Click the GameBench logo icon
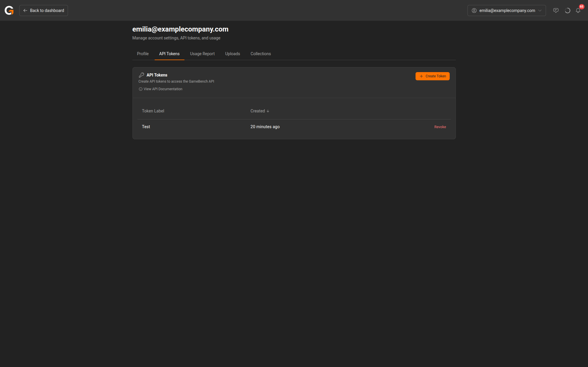 (x=9, y=11)
